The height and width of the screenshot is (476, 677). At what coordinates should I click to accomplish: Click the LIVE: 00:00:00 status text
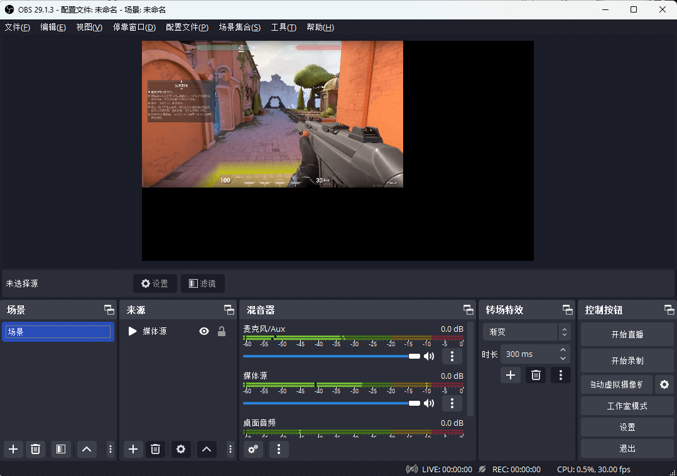point(447,469)
